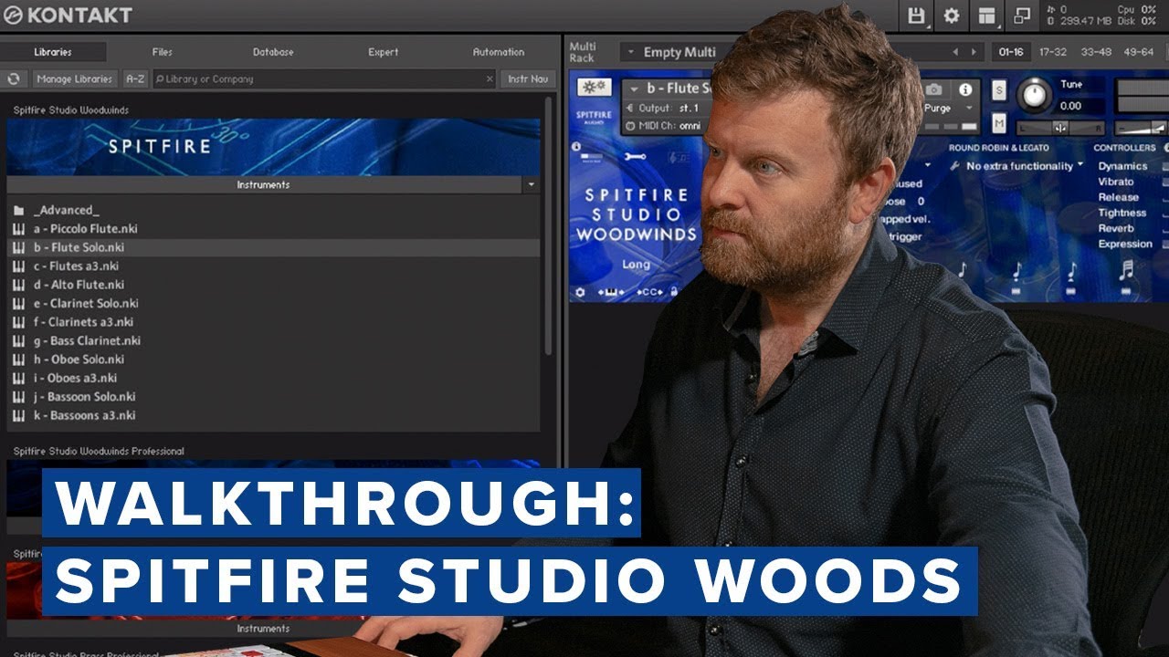Click the minimized view icon
1169x657 pixels.
[x=1022, y=16]
